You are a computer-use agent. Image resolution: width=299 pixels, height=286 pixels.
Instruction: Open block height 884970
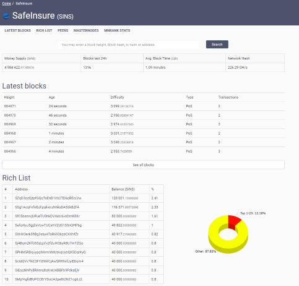(10, 115)
